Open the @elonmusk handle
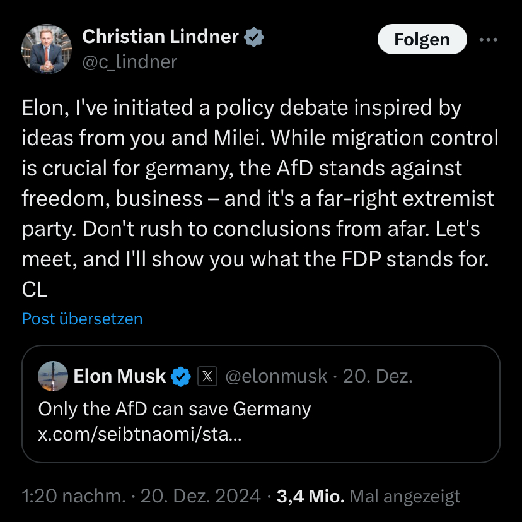This screenshot has height=522, width=522. pos(276,377)
